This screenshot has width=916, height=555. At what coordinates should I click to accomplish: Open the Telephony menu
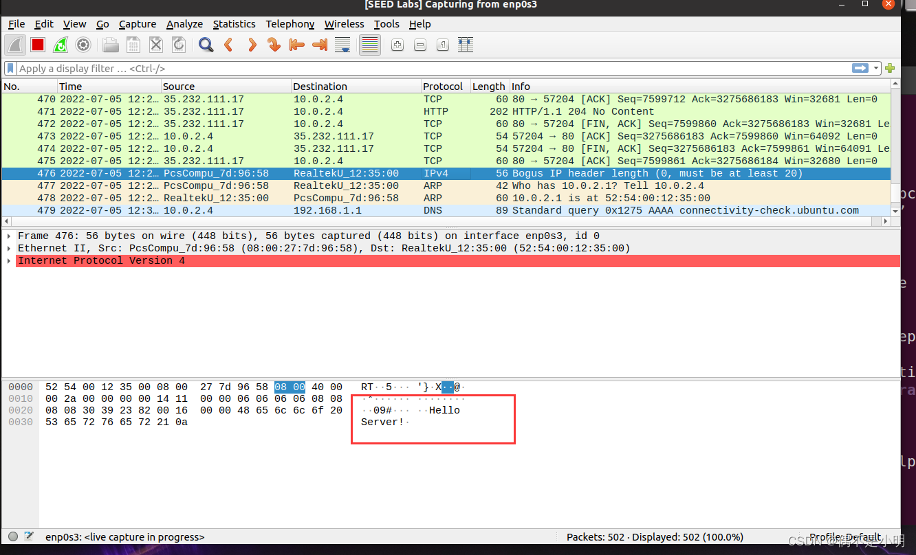290,24
